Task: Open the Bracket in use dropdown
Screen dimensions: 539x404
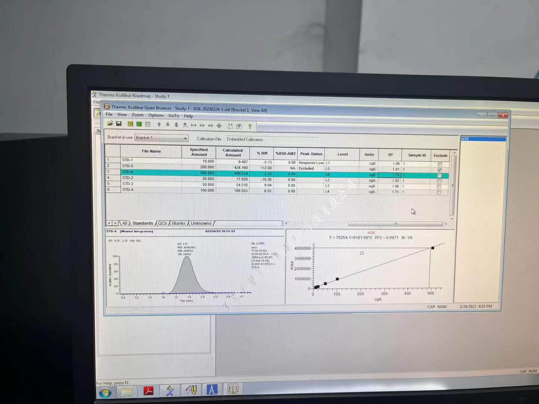Action: tap(185, 138)
